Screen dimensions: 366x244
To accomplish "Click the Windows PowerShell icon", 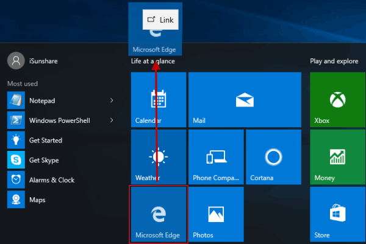I will 16,120.
